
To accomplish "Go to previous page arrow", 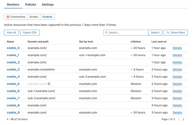I will click(179, 119).
